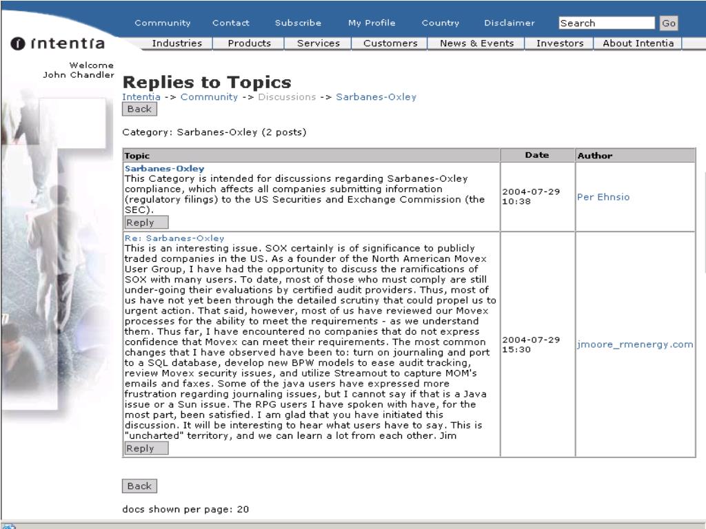Select the date 2004-07-29 10:38

(x=531, y=196)
